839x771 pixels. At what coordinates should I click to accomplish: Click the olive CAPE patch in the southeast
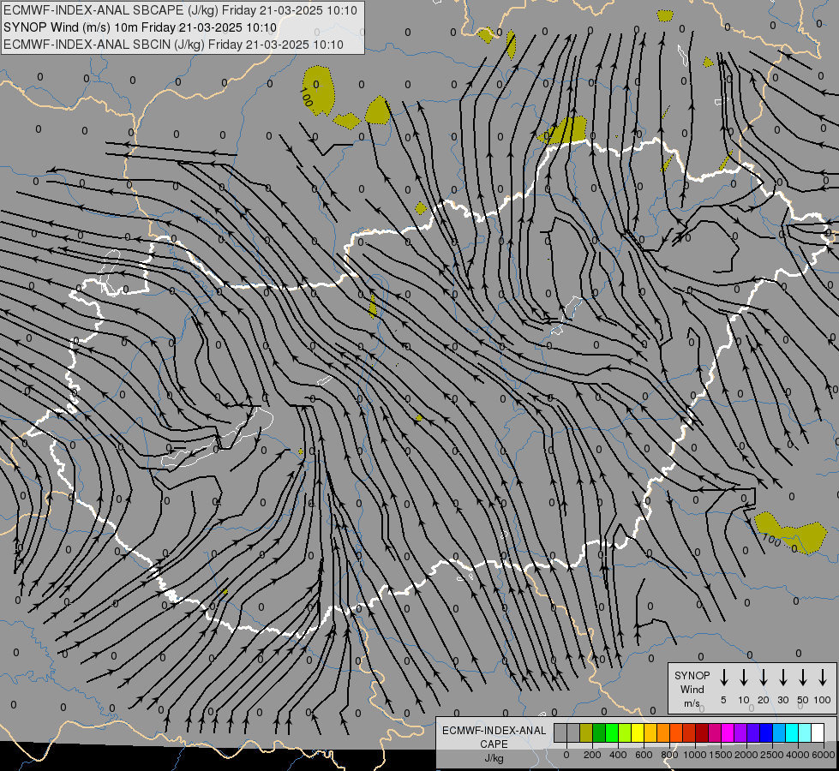click(791, 534)
